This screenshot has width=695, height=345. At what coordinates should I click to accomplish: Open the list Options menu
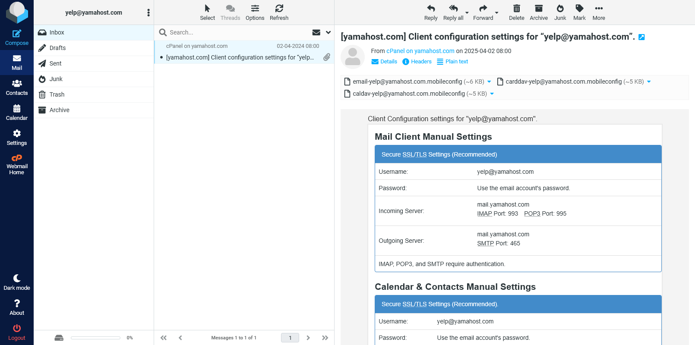[255, 13]
